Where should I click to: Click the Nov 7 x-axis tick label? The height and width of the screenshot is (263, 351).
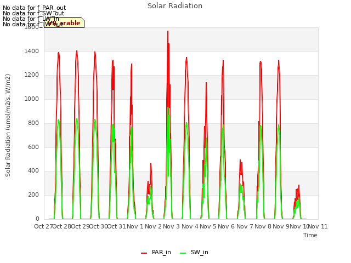(245, 226)
